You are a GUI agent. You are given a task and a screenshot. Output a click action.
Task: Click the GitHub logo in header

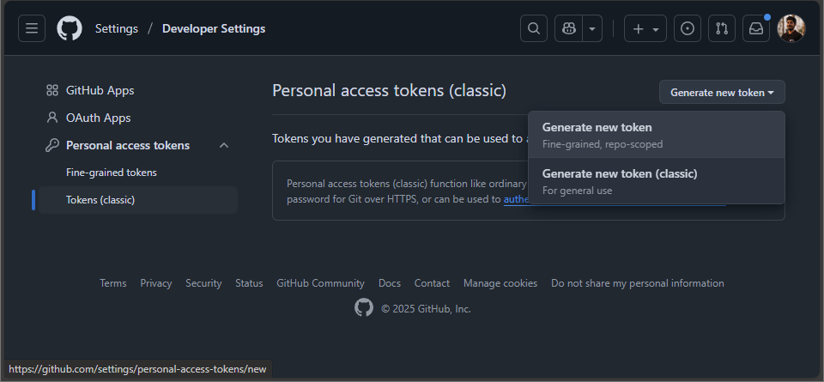[x=70, y=28]
